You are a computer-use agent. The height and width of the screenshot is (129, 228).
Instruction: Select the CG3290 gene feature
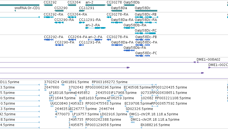pos(59,11)
